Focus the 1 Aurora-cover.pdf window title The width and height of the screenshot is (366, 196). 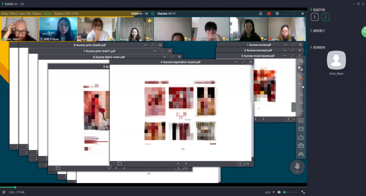259,45
